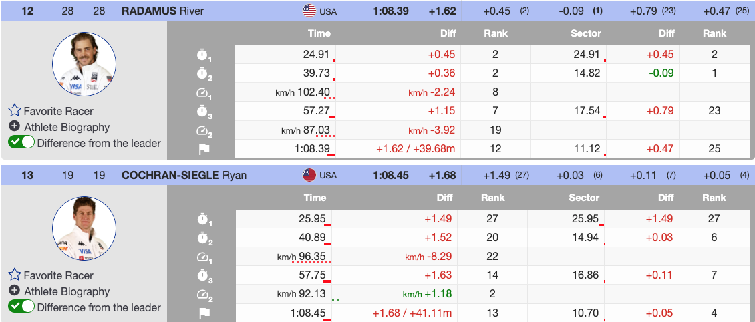Click River Radamus's profile photo
The height and width of the screenshot is (322, 755).
tap(84, 64)
